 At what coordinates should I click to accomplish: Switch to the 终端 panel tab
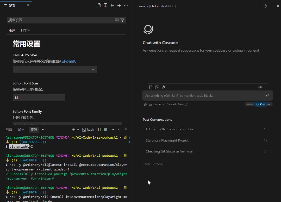pyautogui.click(x=34, y=130)
